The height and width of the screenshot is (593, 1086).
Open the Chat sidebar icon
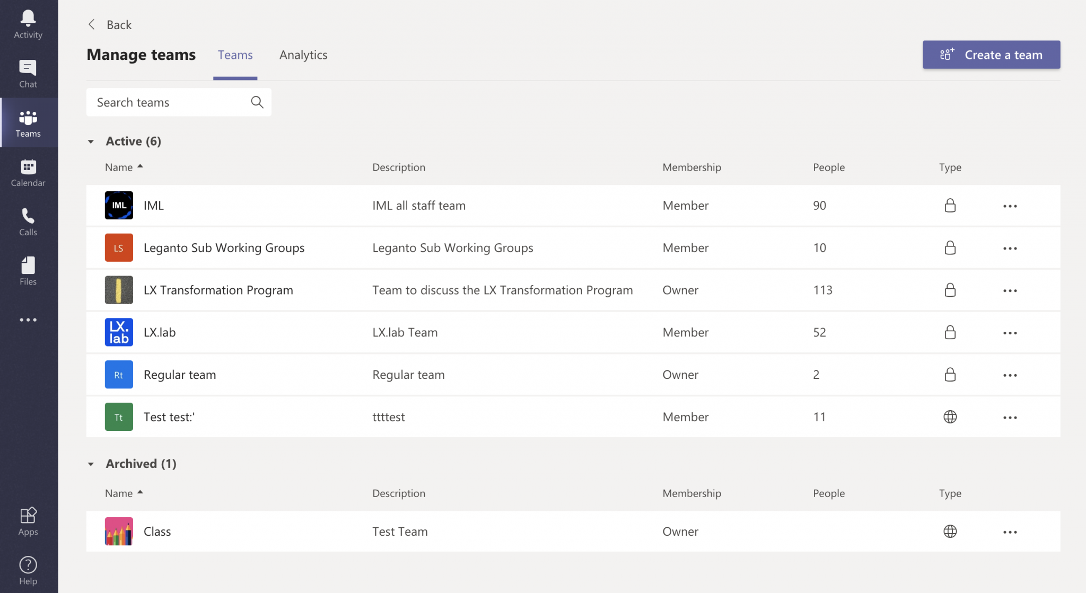pyautogui.click(x=28, y=74)
